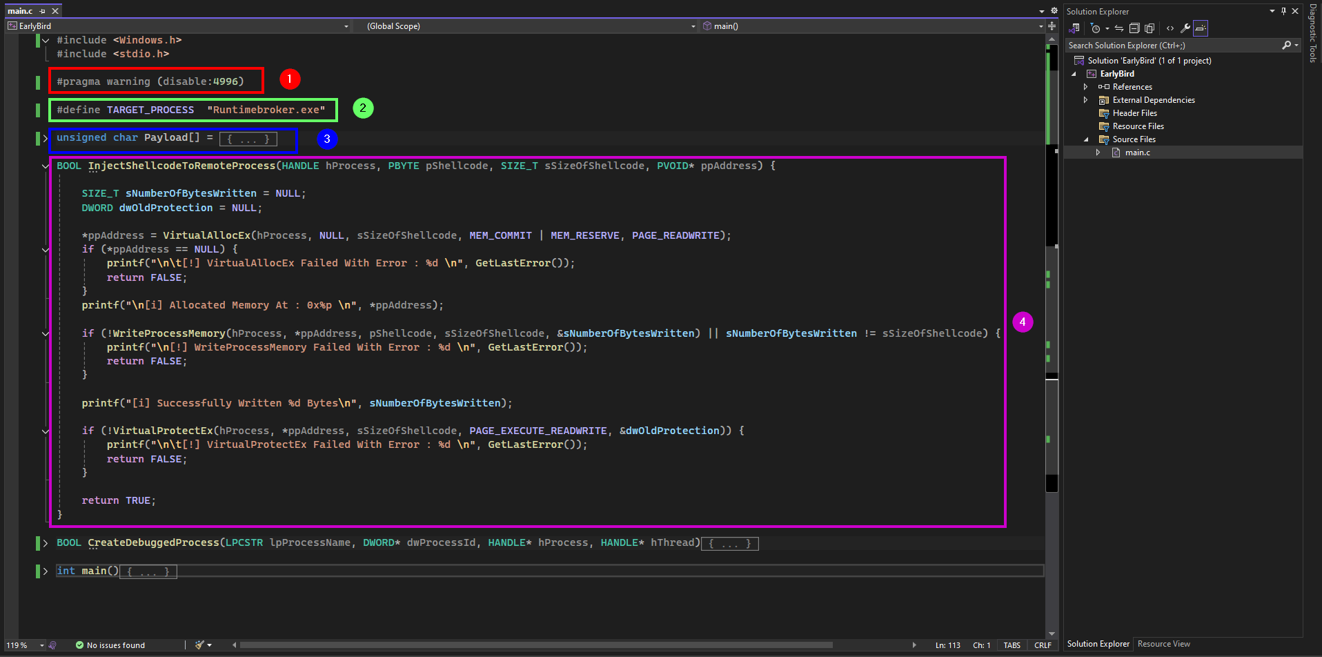The image size is (1322, 657).
Task: Click the Show All Files icon
Action: [x=1150, y=28]
